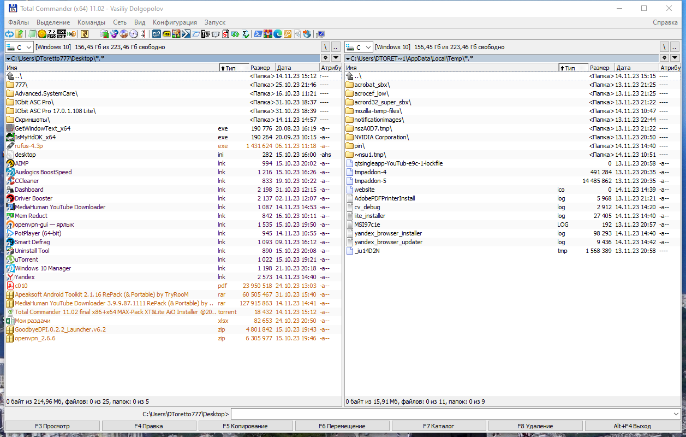The width and height of the screenshot is (686, 437).
Task: Click the F4 Правка button
Action: pyautogui.click(x=148, y=426)
